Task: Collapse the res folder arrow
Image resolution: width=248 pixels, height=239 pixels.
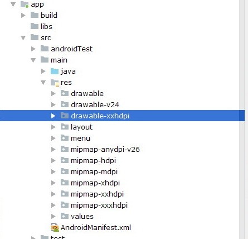Action: 43,83
